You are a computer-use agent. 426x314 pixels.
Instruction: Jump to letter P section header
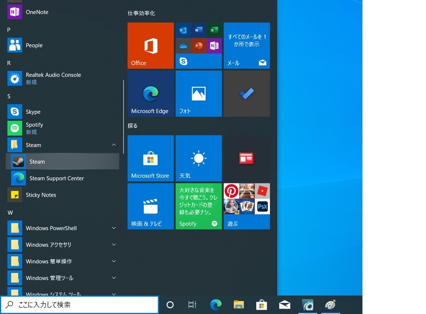pos(9,30)
